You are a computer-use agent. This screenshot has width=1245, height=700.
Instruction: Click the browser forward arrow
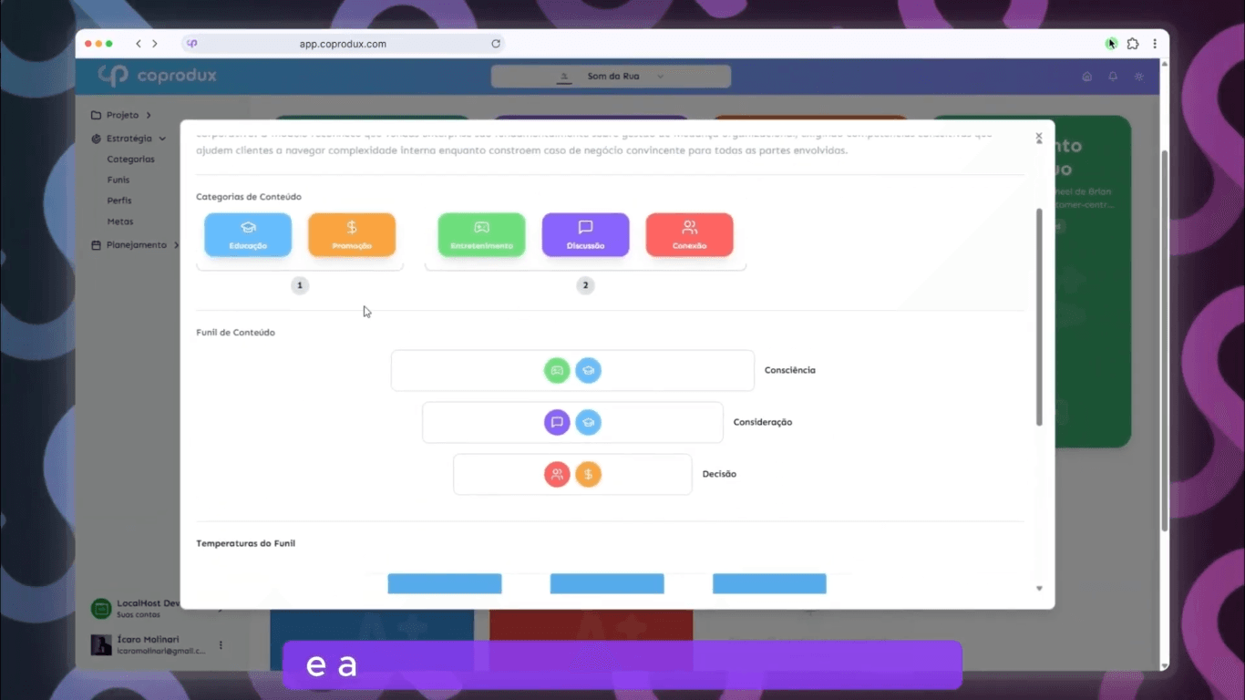[x=155, y=44]
